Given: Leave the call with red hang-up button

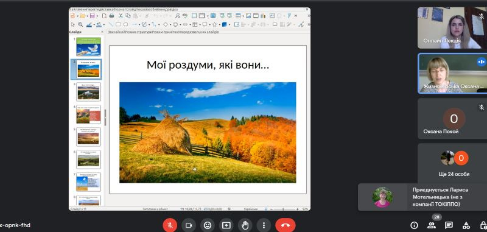Looking at the screenshot, I should (x=285, y=225).
